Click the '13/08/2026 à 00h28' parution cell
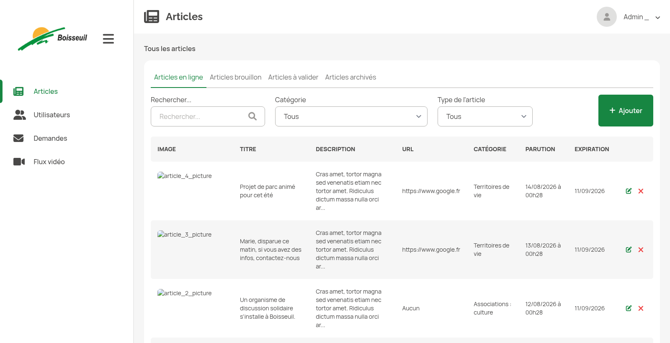The height and width of the screenshot is (343, 670). [x=543, y=250]
